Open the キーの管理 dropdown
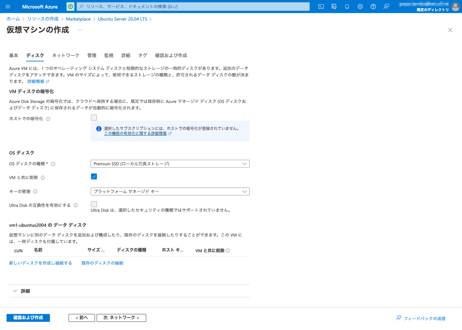 pos(170,192)
